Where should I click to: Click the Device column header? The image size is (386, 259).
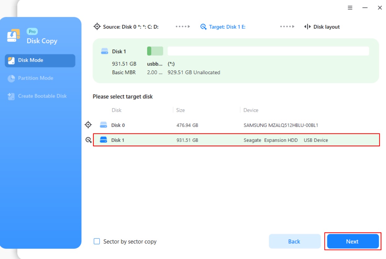(x=251, y=110)
